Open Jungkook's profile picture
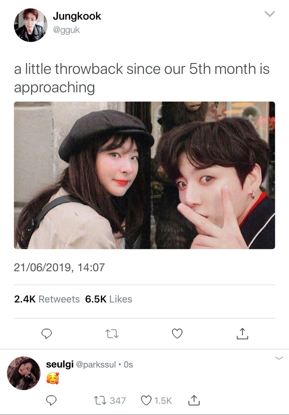The image size is (289, 415). pos(30,25)
